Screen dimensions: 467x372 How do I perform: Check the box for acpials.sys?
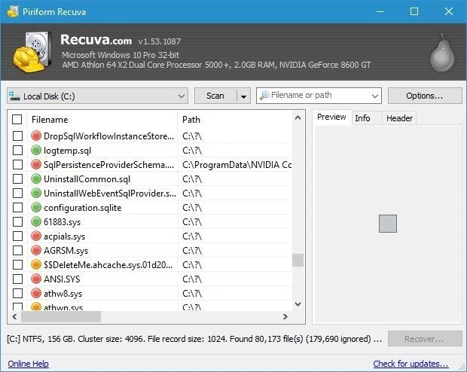(x=17, y=236)
